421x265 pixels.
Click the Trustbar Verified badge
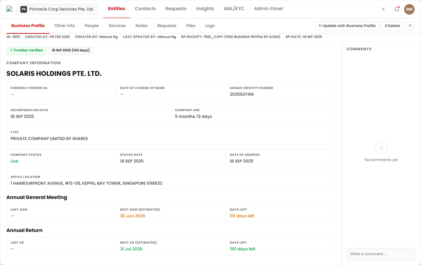[x=26, y=50]
